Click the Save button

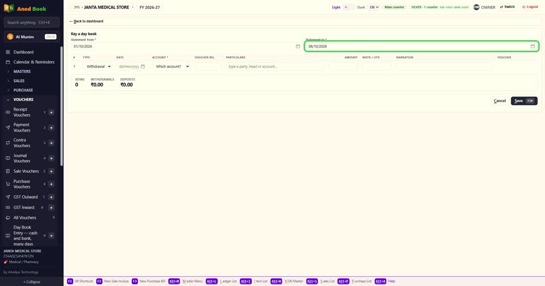(x=524, y=101)
